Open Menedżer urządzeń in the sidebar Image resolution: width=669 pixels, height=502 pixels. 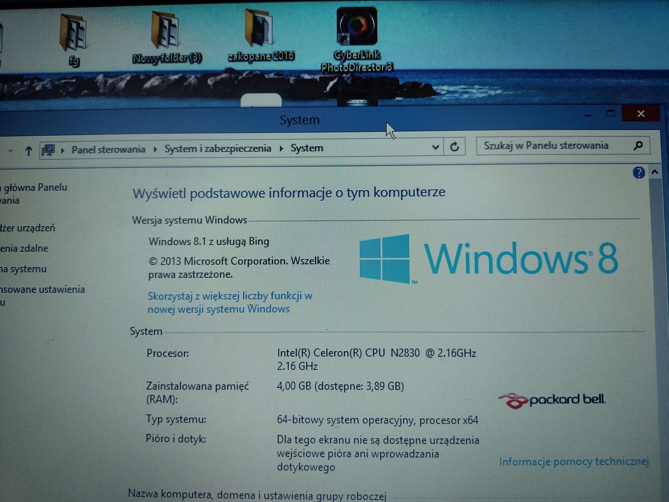[x=27, y=228]
